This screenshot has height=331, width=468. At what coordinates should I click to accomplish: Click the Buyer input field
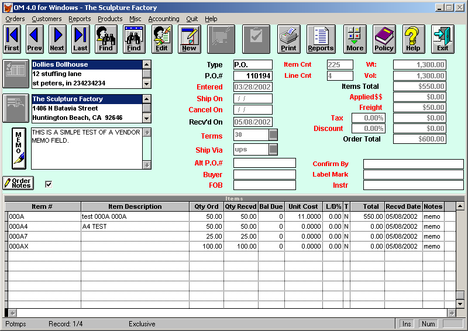pos(264,175)
